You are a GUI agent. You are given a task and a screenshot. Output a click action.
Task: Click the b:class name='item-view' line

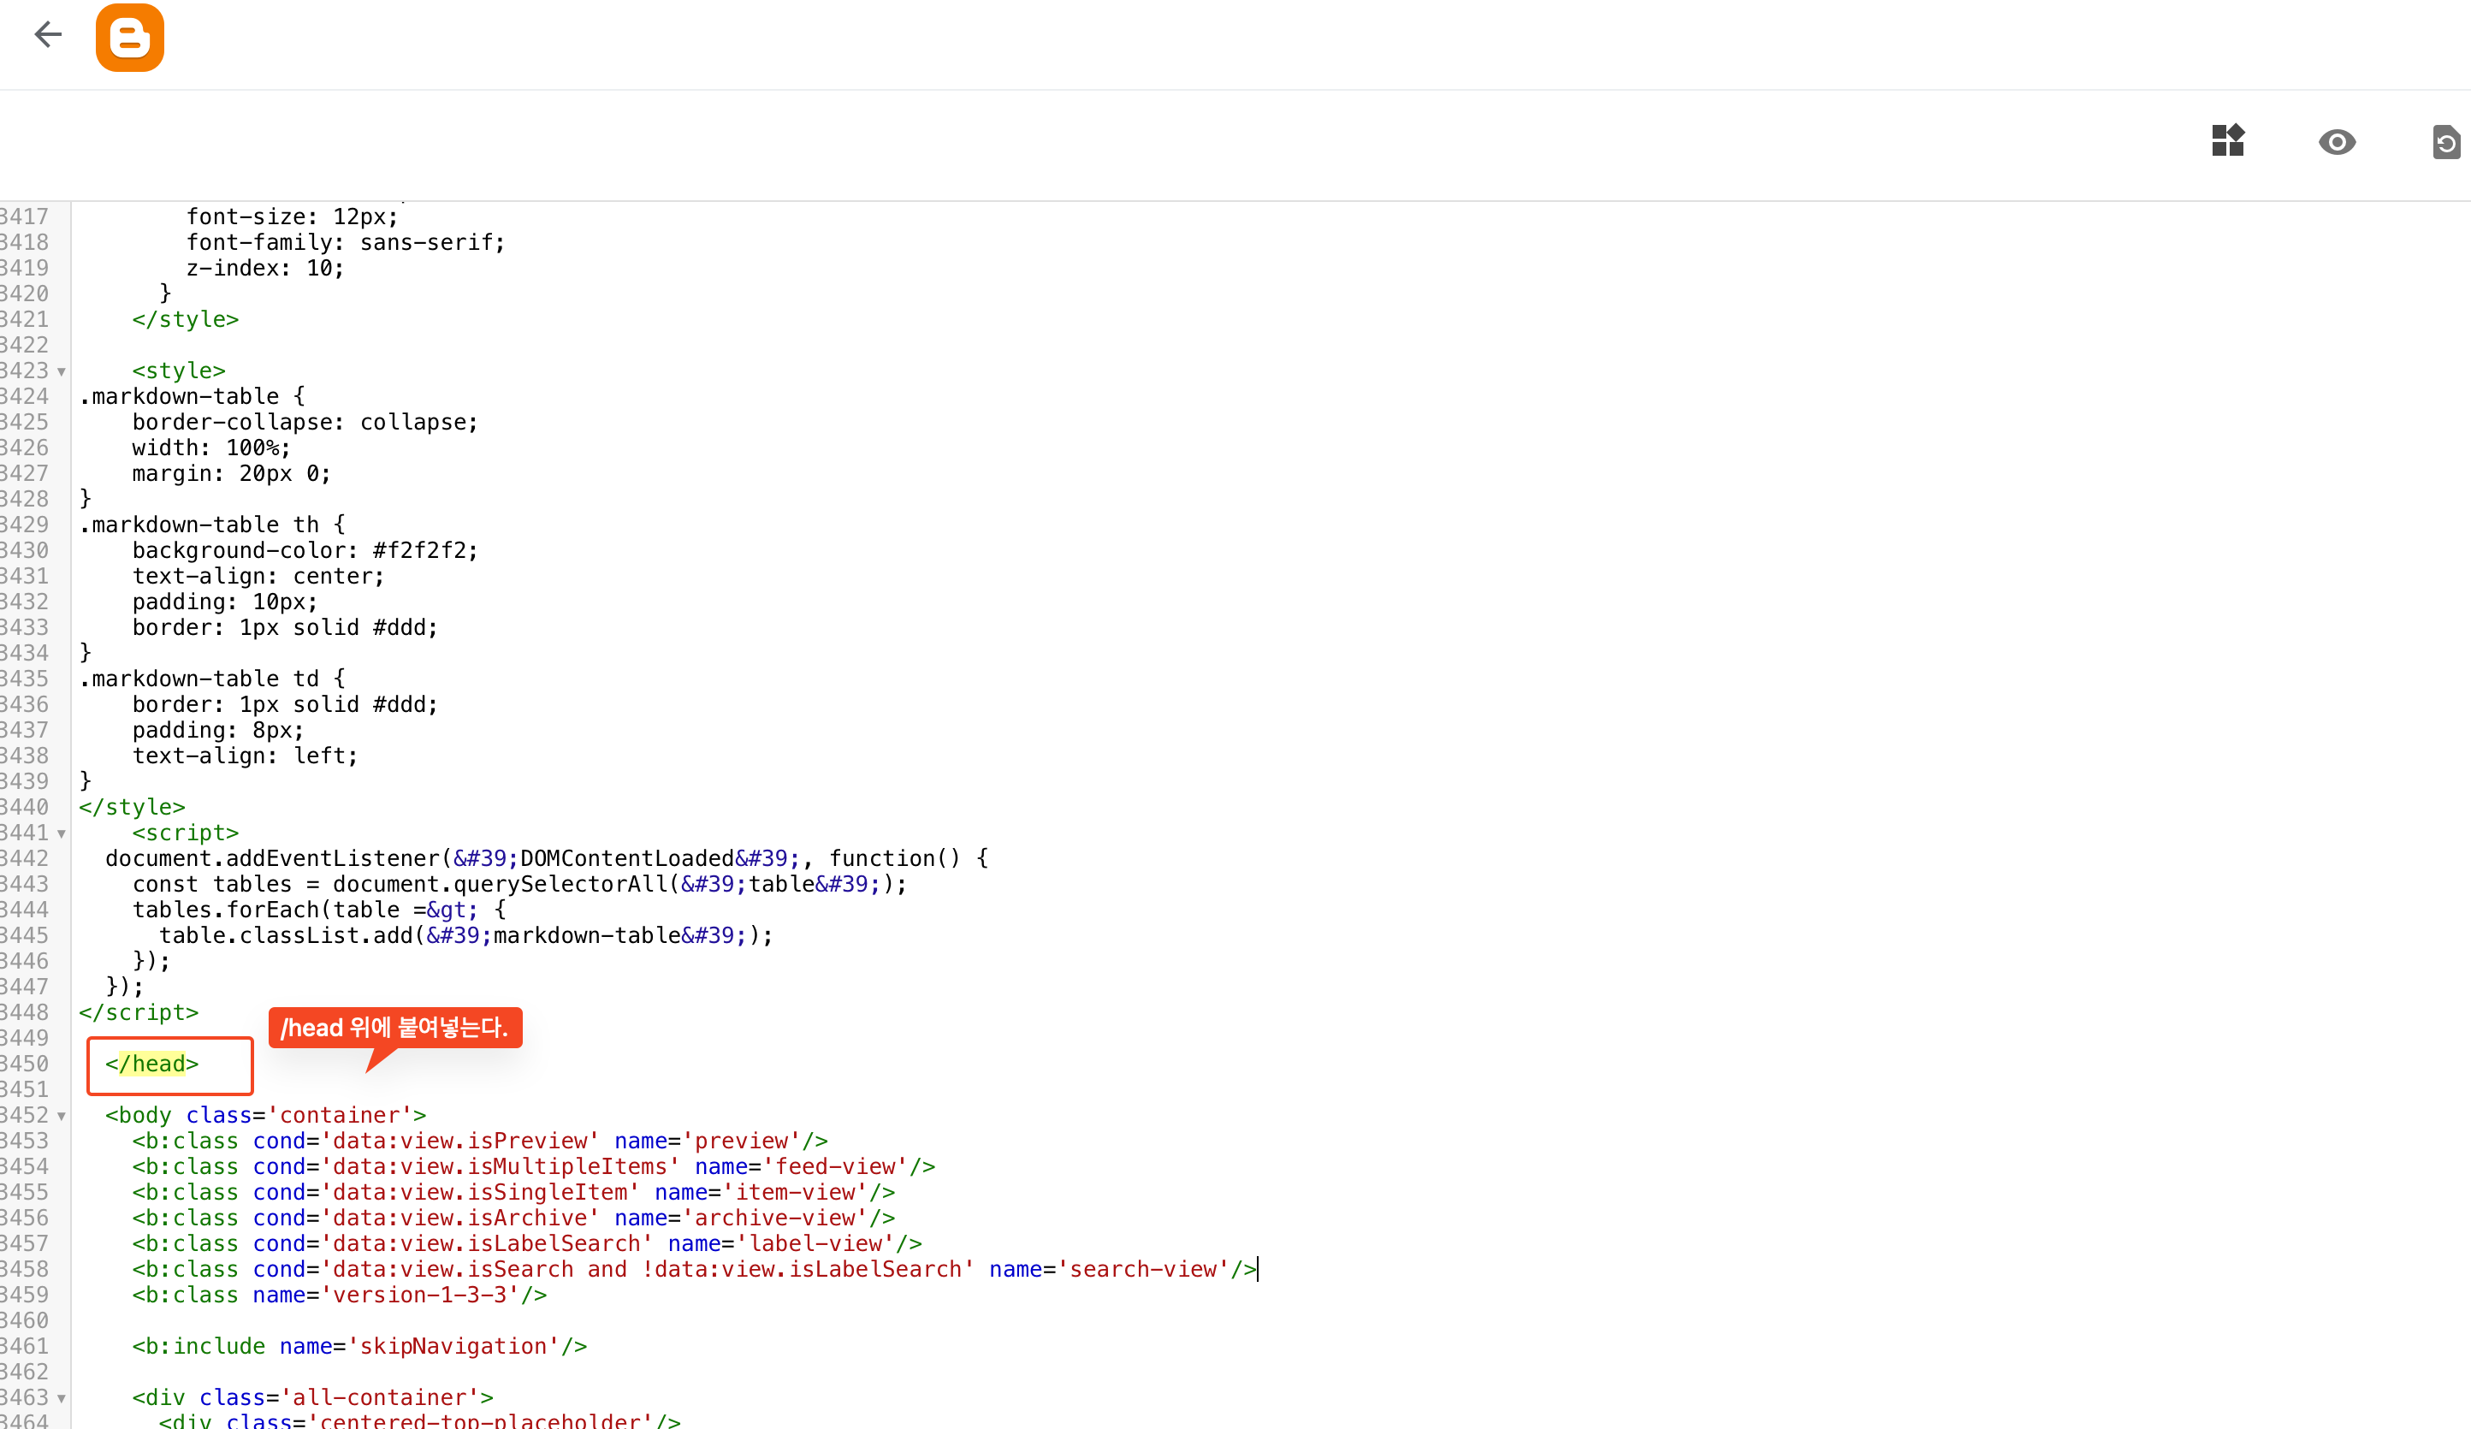point(514,1192)
